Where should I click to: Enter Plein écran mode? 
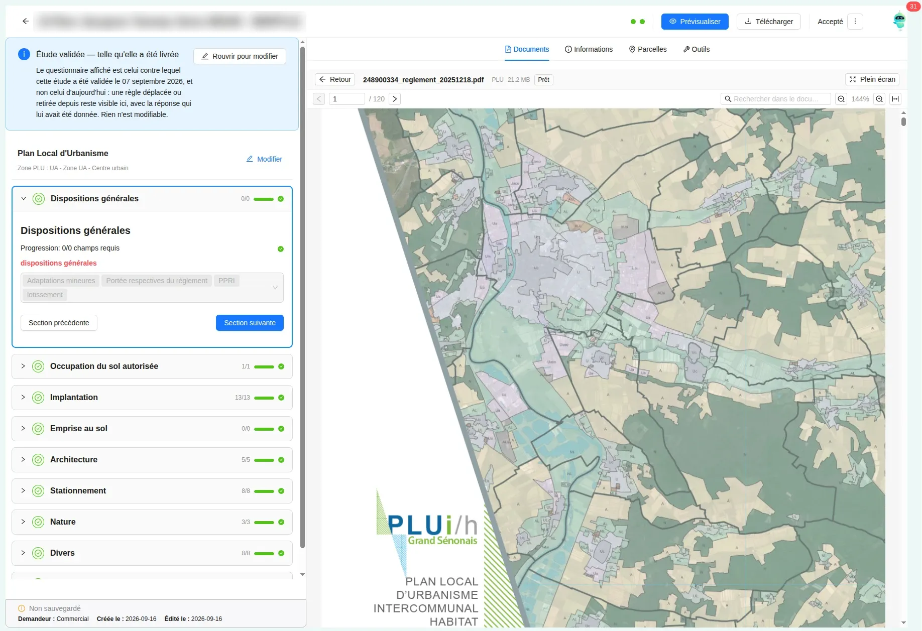click(872, 79)
